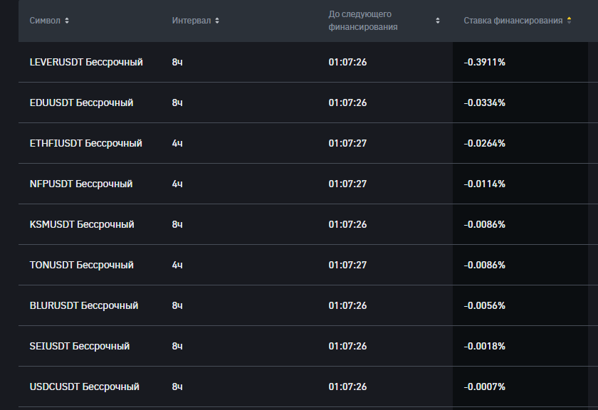Click the -0.3911% funding rate value
Viewport: 598px width, 410px height.
[484, 62]
